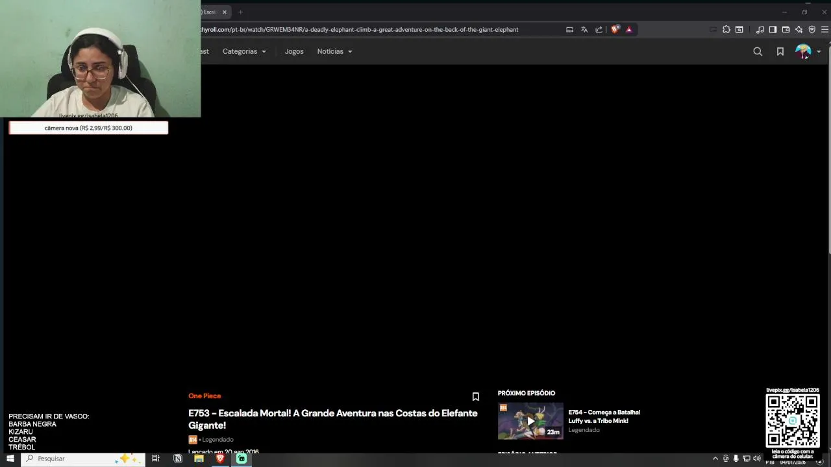Click the browser address bar URL
Image resolution: width=831 pixels, height=467 pixels.
coord(360,29)
